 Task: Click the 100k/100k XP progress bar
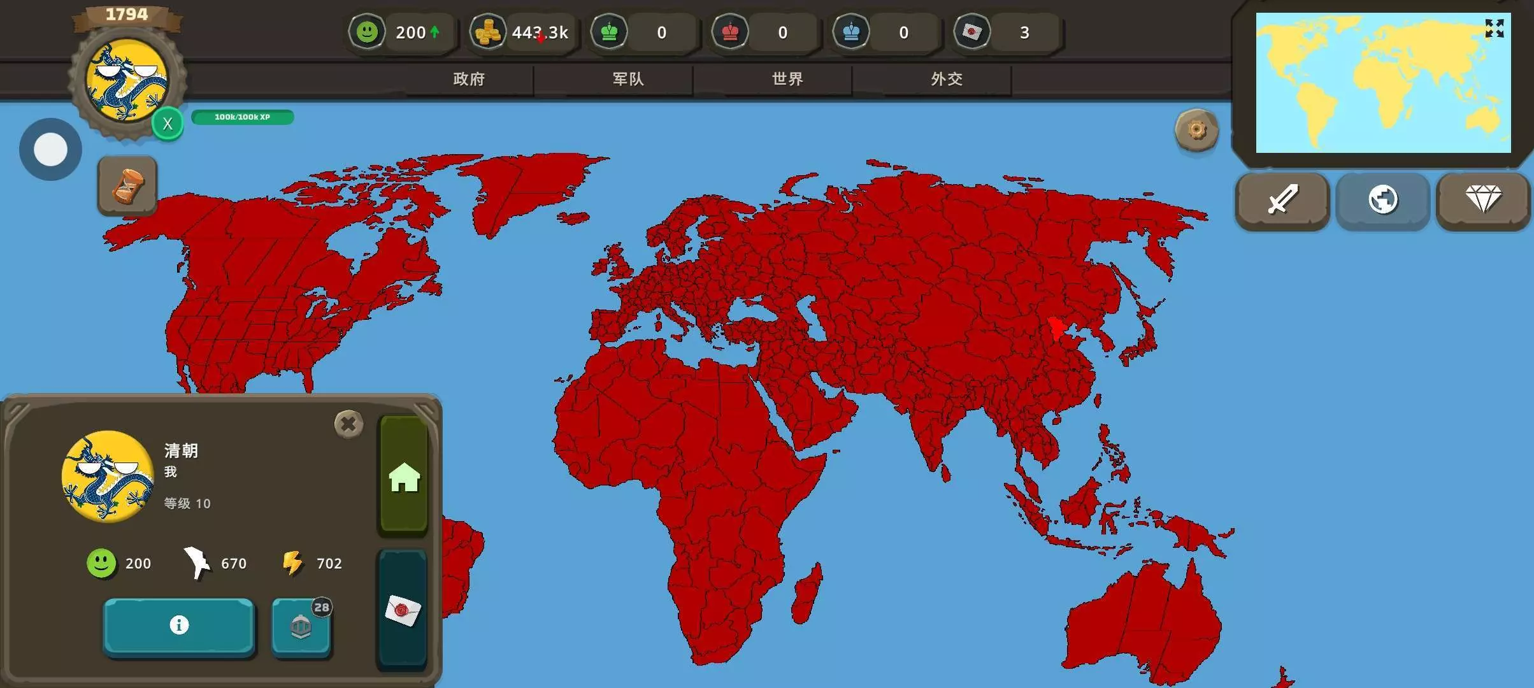pyautogui.click(x=242, y=117)
